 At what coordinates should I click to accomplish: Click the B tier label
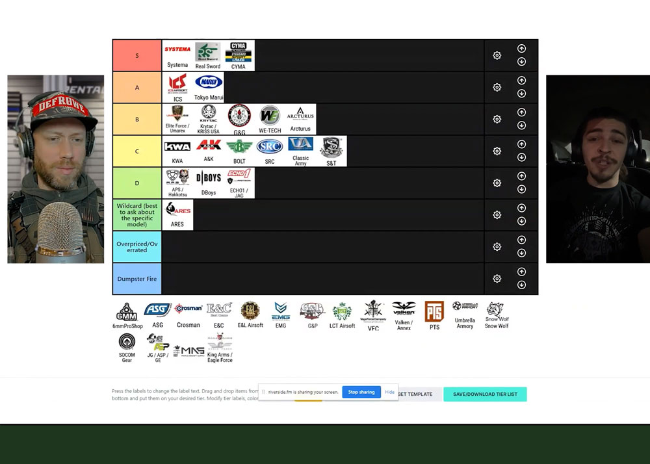137,120
